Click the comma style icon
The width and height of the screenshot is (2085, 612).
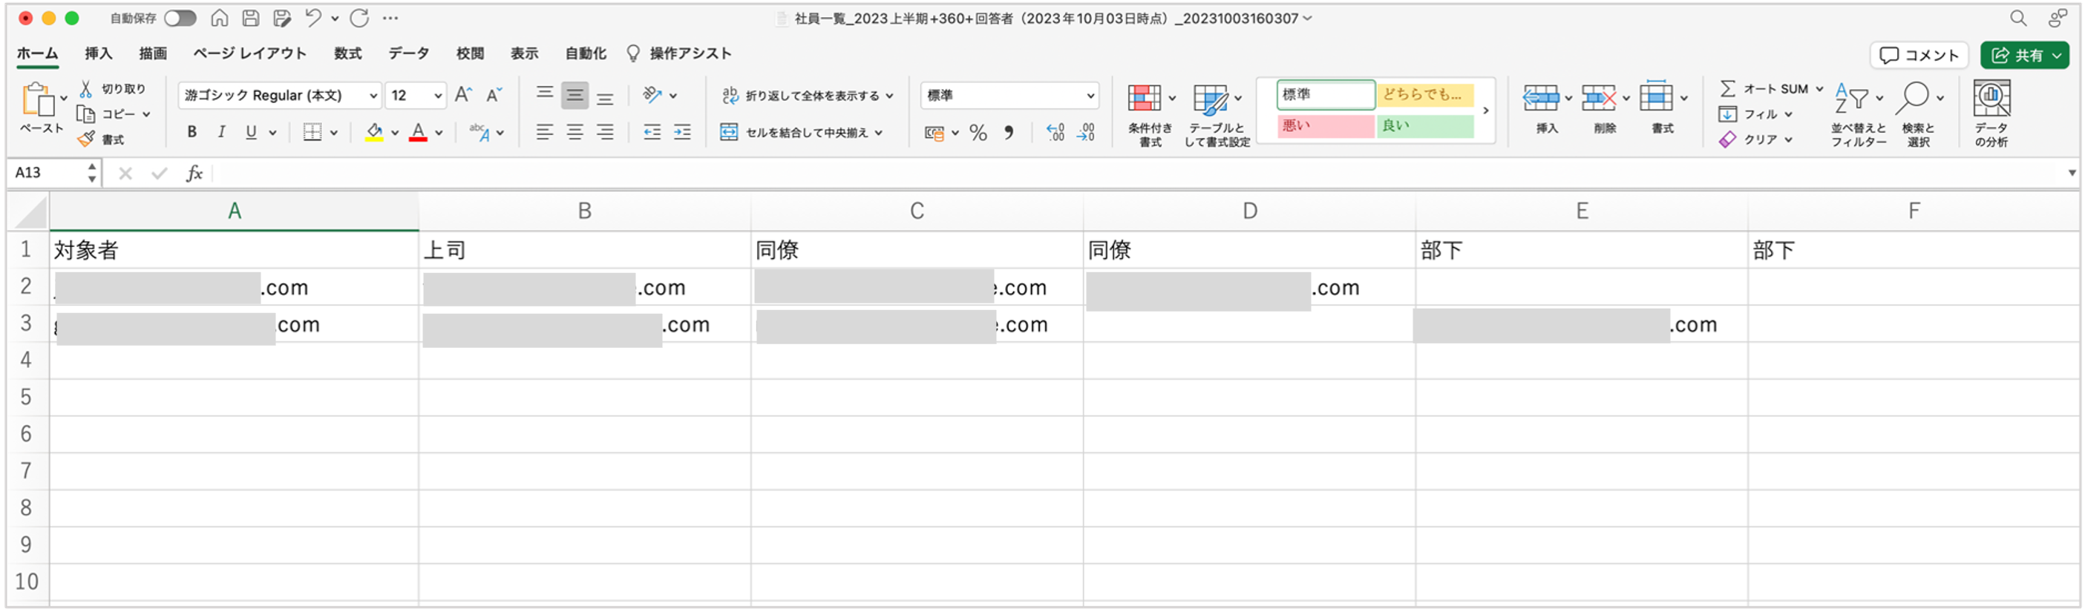[x=1009, y=133]
